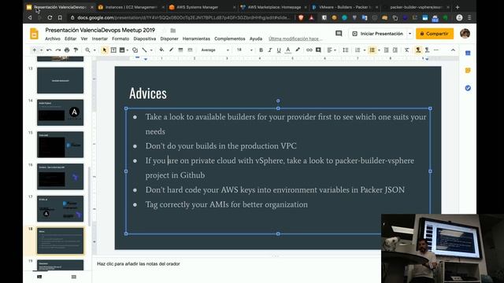This screenshot has width=504, height=283.
Task: Open the zoom level dropdown arrow
Action: click(94, 50)
